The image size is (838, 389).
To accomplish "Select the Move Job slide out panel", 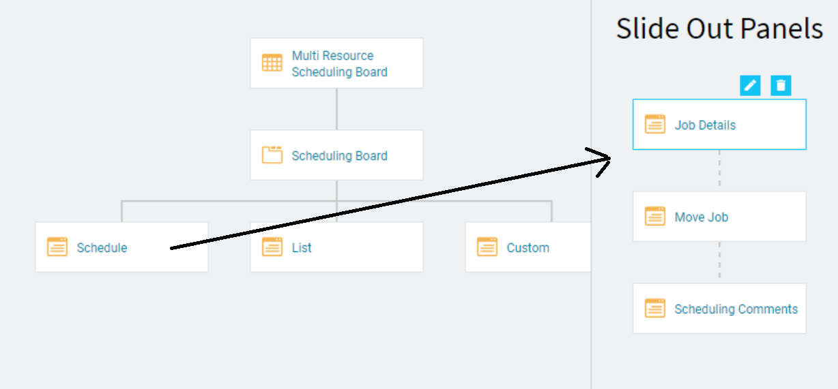I will [719, 217].
